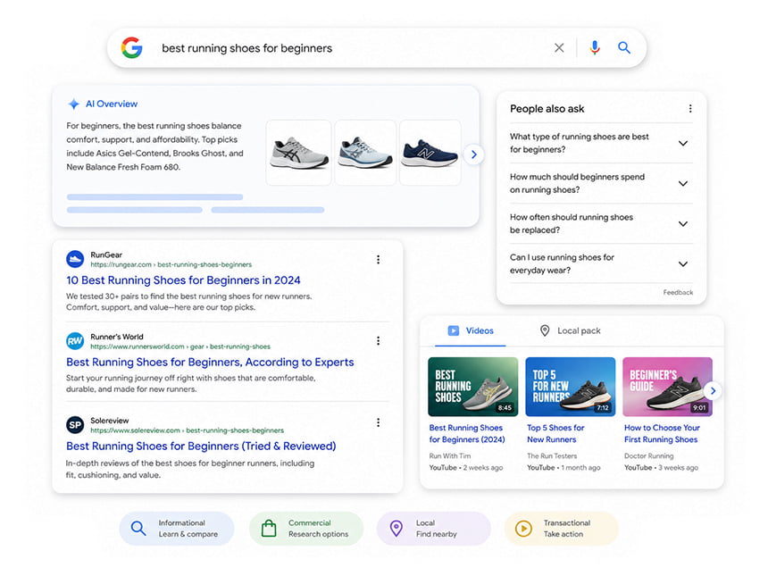Screen dimensions: 768x576
Task: Click the Videos play icon
Action: coord(454,330)
